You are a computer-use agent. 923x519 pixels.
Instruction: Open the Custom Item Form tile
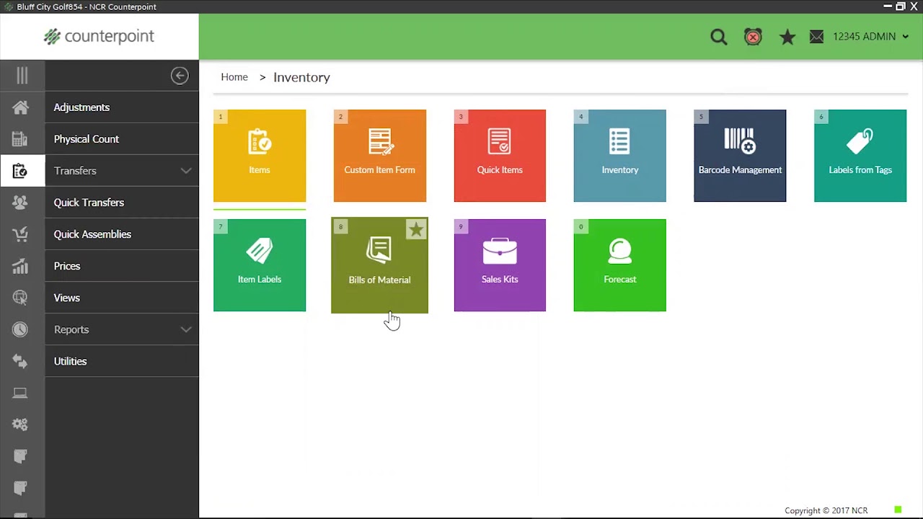click(379, 156)
